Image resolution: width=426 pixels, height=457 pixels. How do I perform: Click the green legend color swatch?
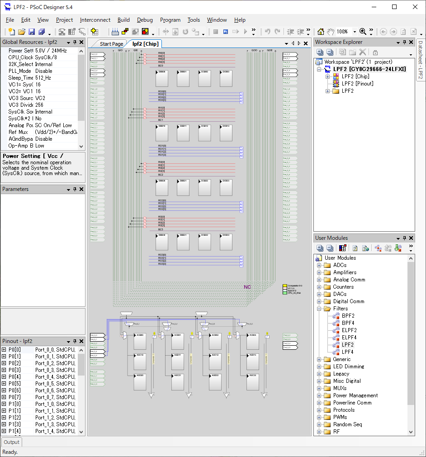click(285, 293)
